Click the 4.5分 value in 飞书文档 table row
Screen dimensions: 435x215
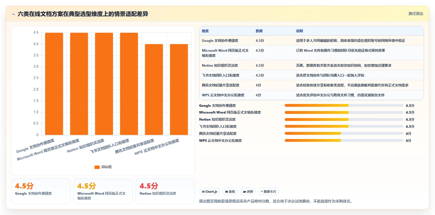coord(260,75)
